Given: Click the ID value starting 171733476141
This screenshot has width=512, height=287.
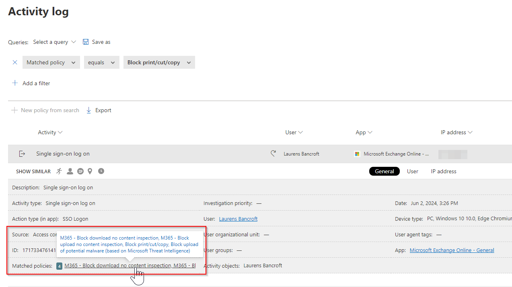Looking at the screenshot, I should [x=39, y=250].
